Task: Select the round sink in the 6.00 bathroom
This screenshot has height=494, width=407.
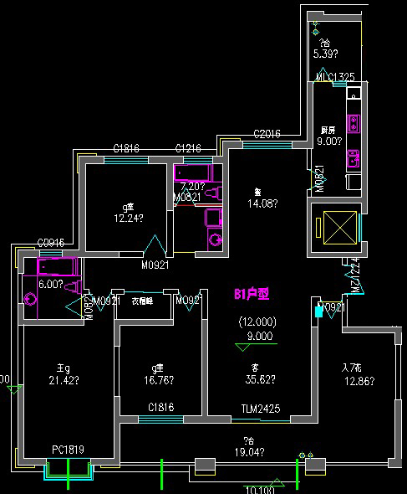Action: [30, 299]
